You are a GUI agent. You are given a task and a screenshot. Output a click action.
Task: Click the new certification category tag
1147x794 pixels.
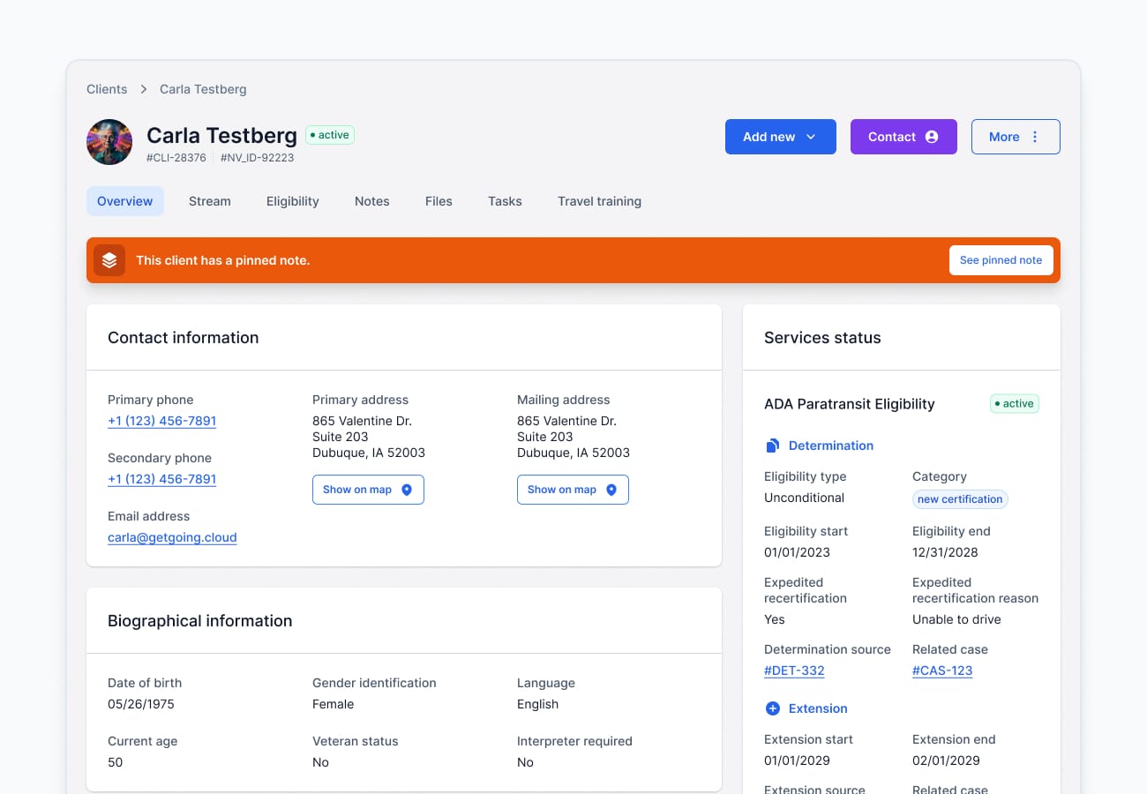[960, 499]
